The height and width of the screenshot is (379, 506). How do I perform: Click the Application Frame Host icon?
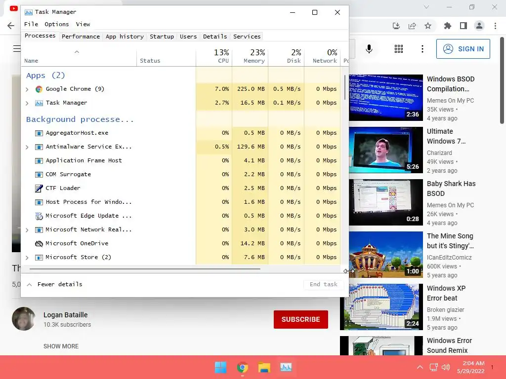pyautogui.click(x=39, y=161)
